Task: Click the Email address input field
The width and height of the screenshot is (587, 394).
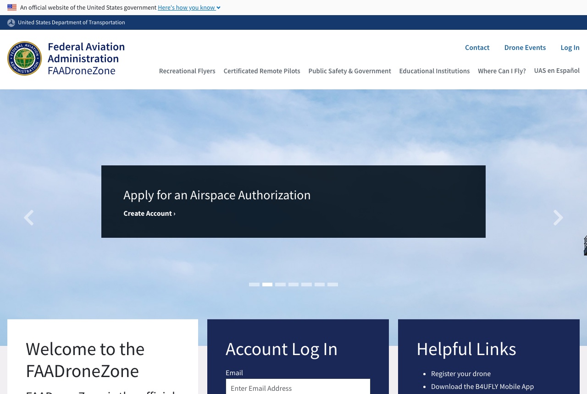Action: coord(298,388)
